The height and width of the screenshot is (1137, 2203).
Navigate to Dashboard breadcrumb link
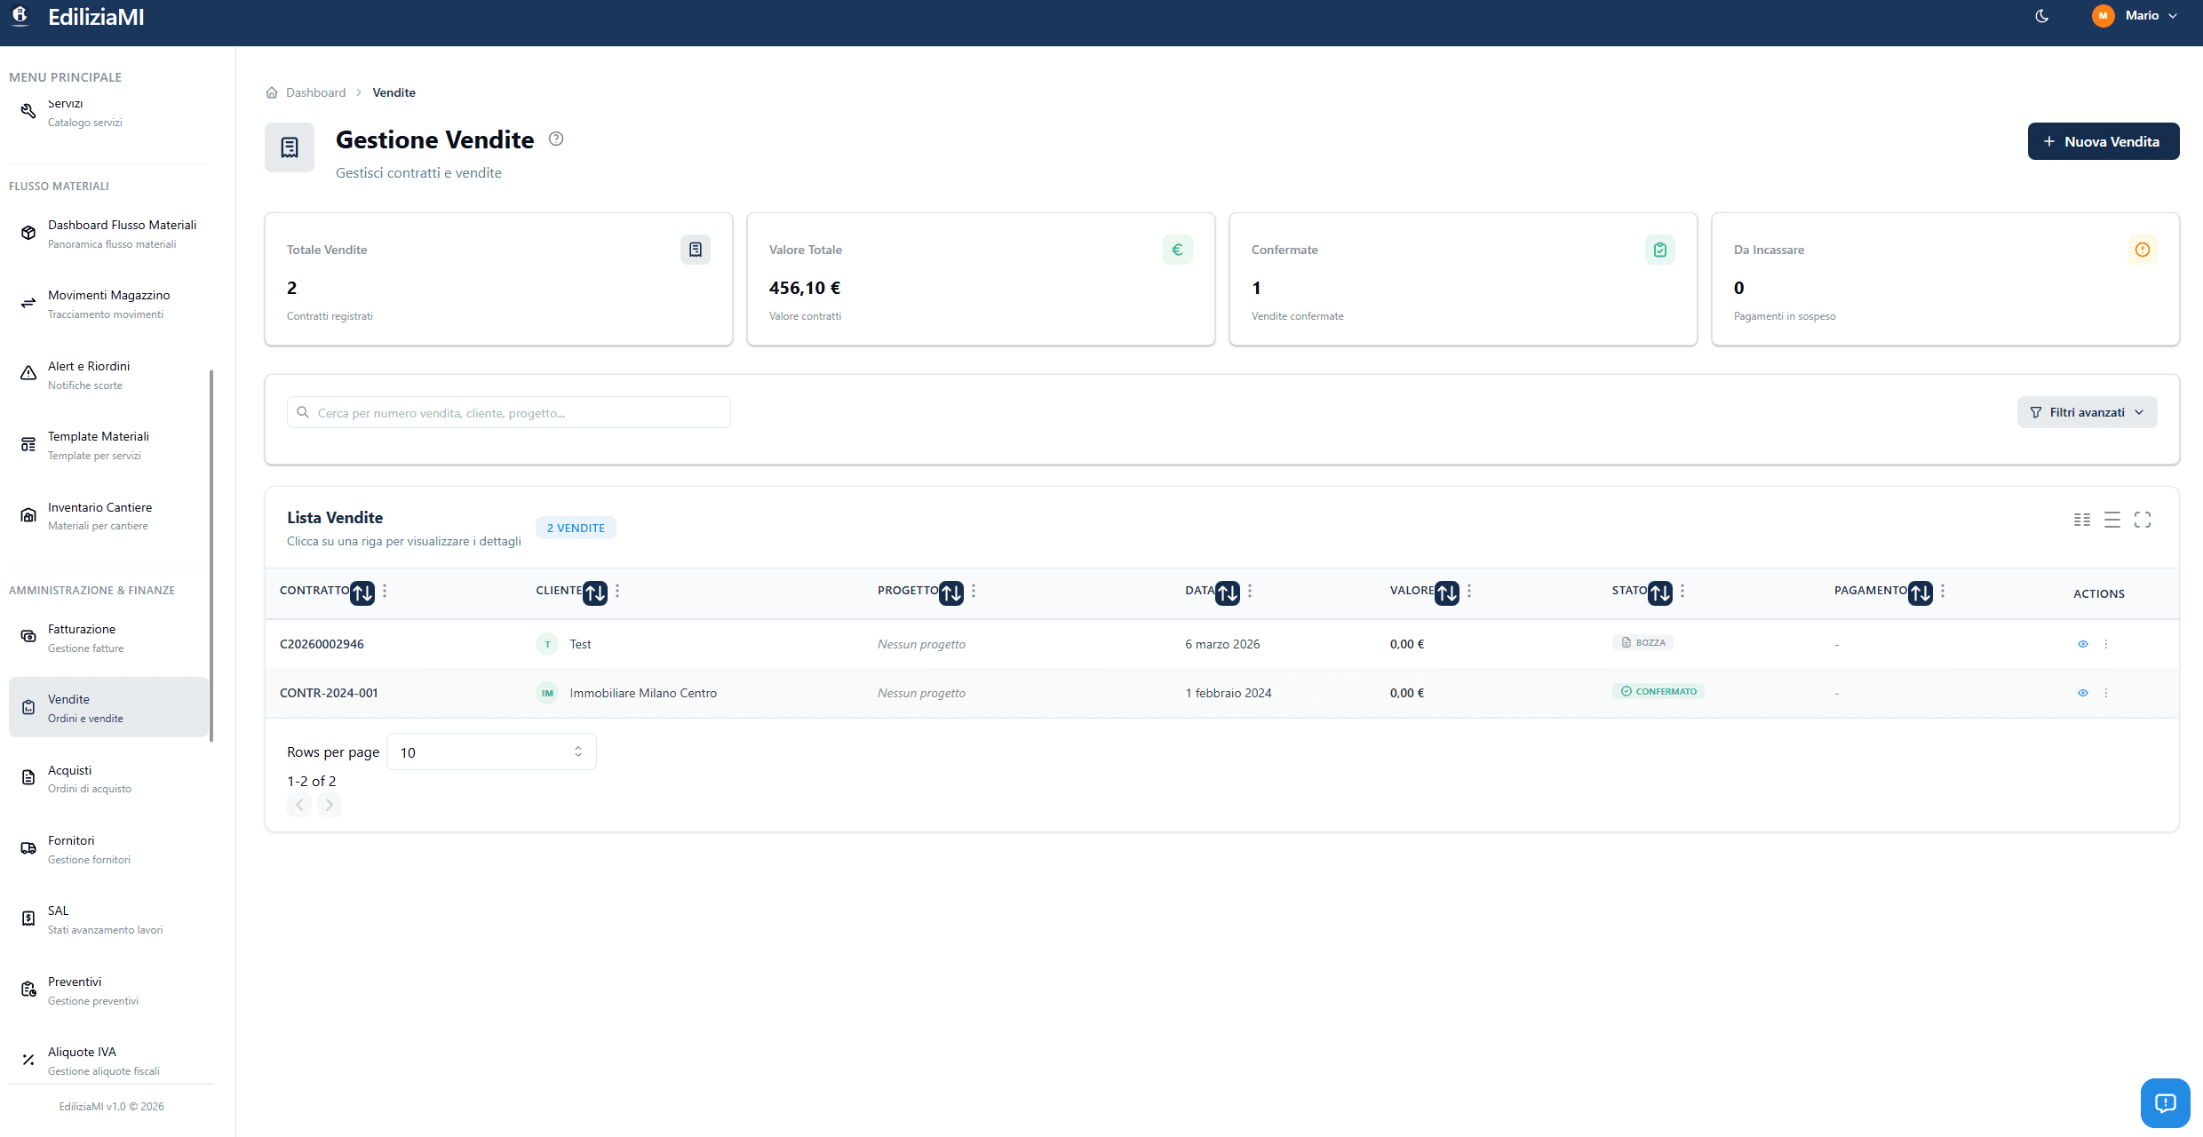[x=315, y=92]
